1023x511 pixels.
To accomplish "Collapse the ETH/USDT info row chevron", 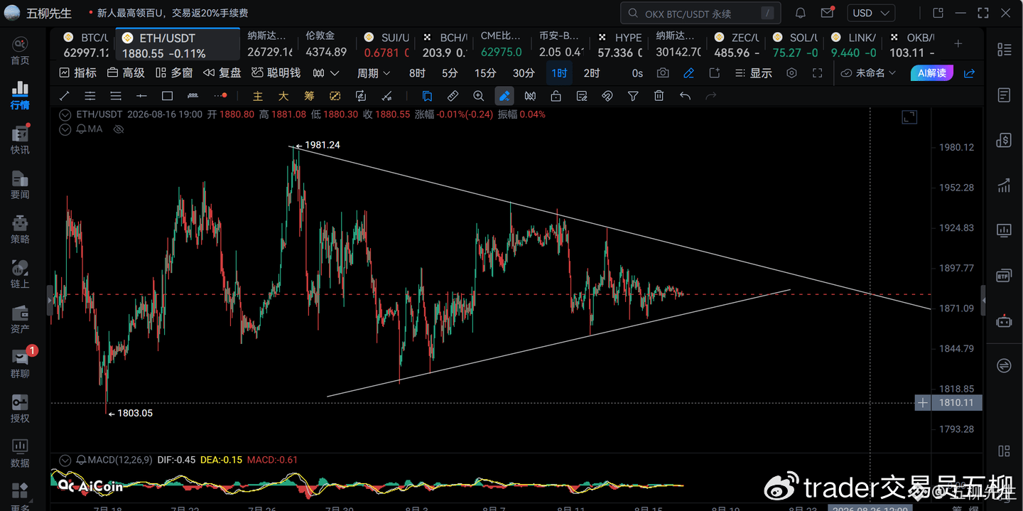I will [x=65, y=114].
